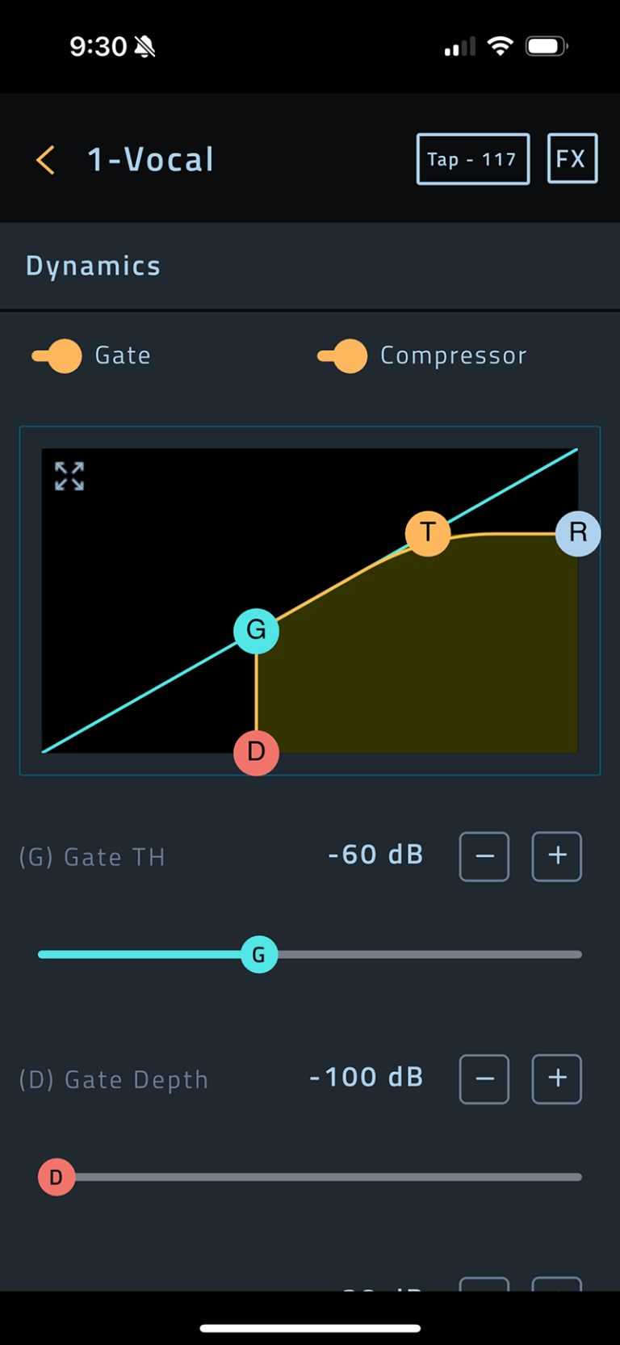
Task: Click the G knob on Gate TH slider
Action: (x=259, y=955)
